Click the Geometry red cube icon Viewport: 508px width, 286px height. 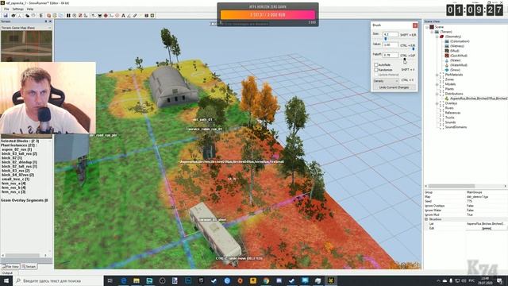(x=441, y=37)
